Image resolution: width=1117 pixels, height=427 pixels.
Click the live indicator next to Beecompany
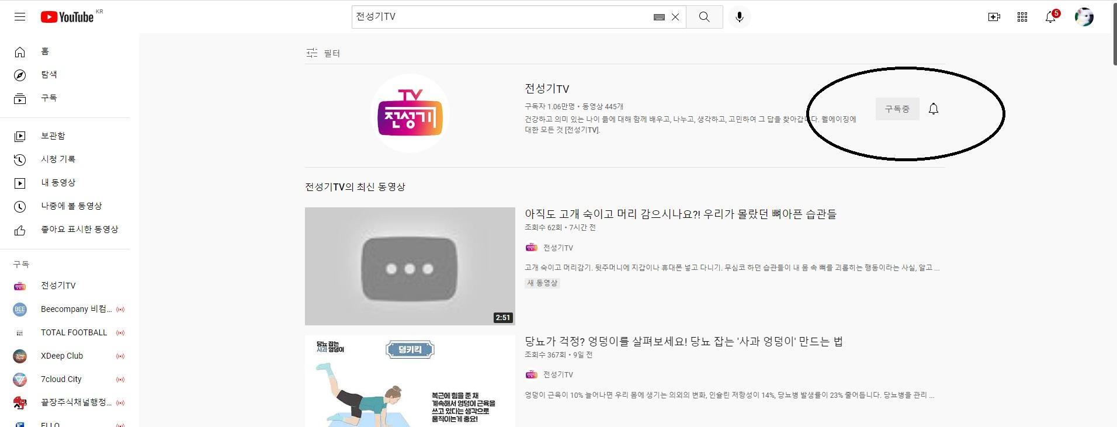click(120, 310)
